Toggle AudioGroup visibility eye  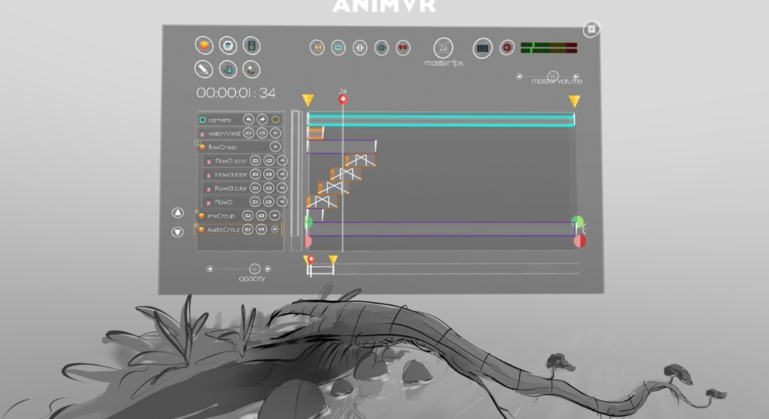(275, 229)
